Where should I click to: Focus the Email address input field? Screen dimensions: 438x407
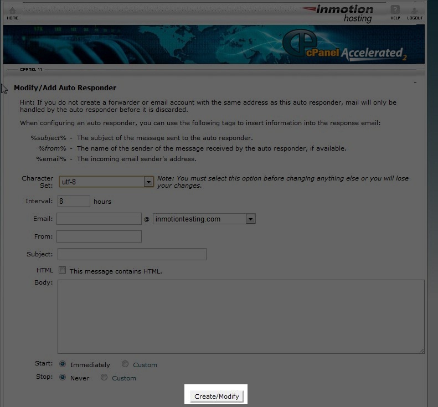[99, 219]
